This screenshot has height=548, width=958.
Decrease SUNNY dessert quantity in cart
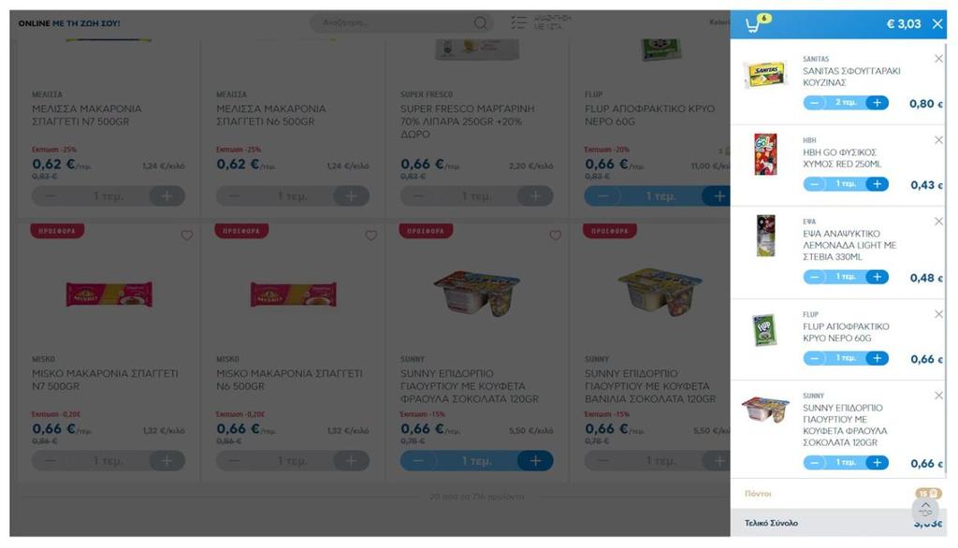tap(815, 463)
